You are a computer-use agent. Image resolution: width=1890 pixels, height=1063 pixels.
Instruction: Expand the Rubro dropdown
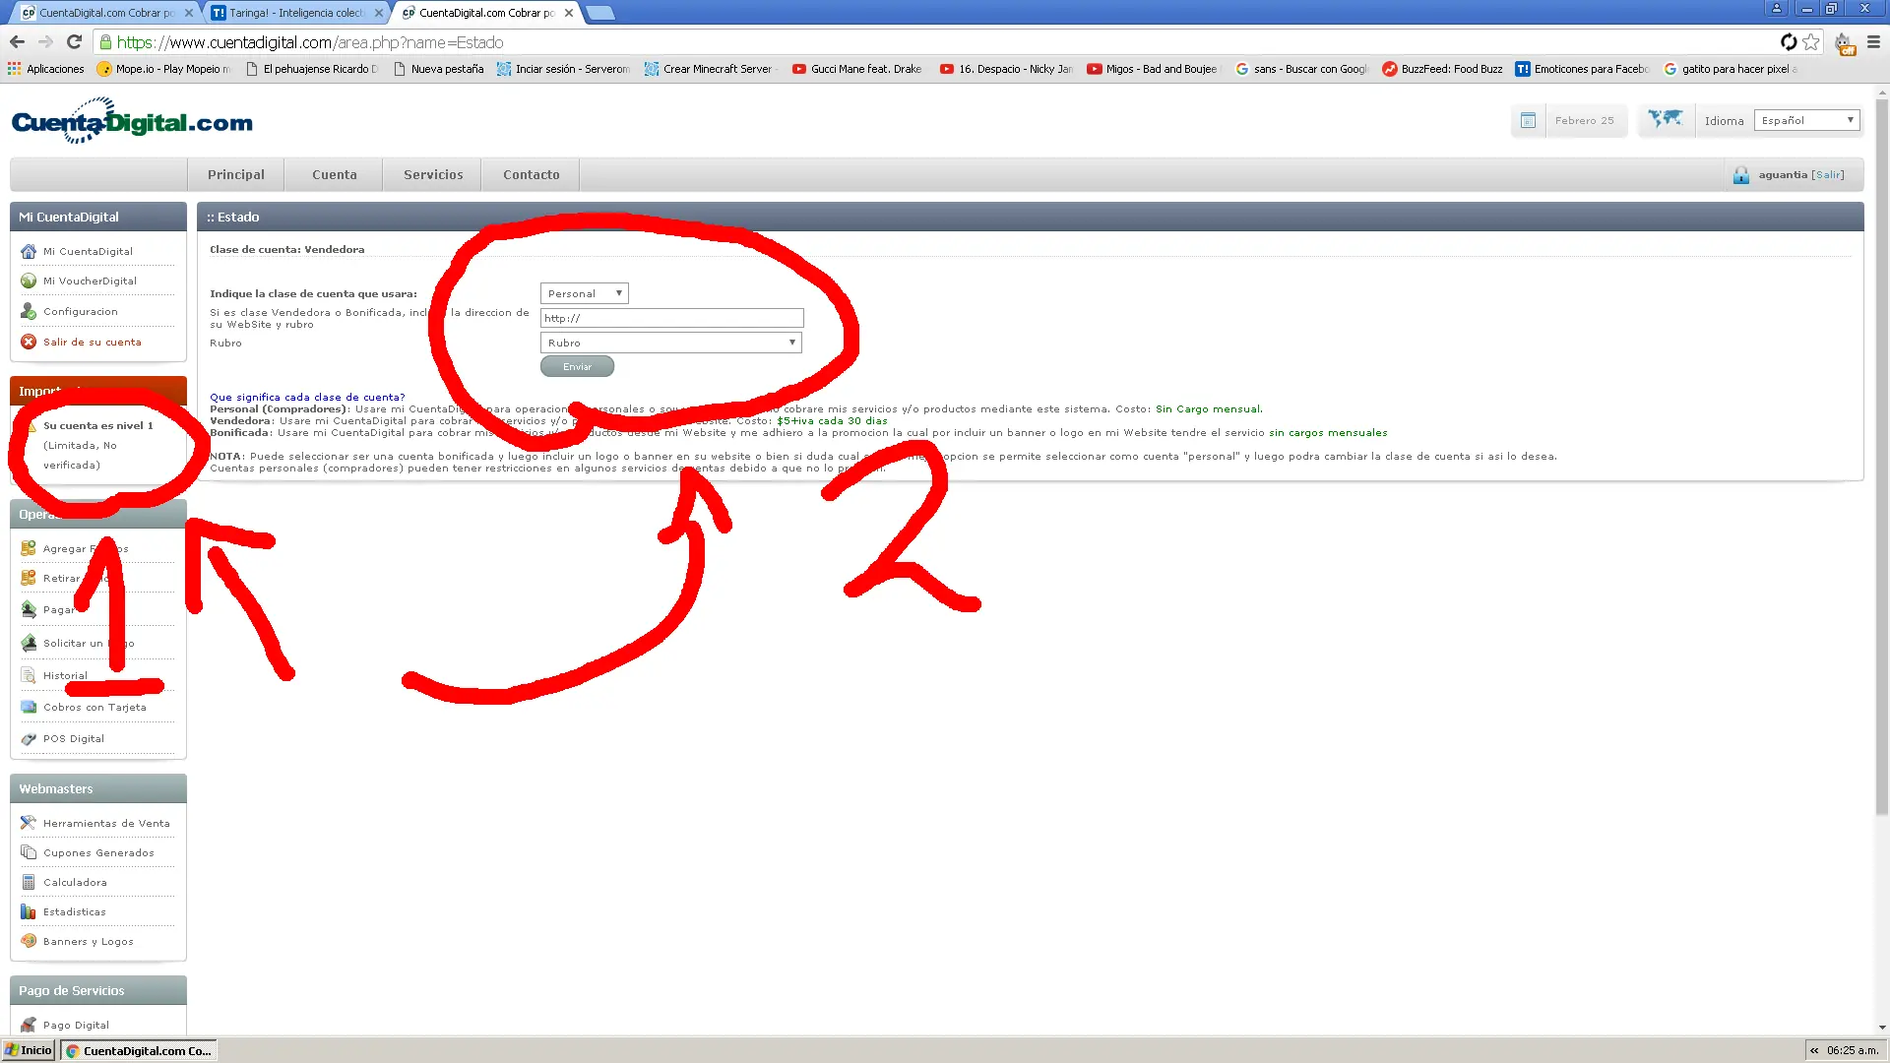671,343
